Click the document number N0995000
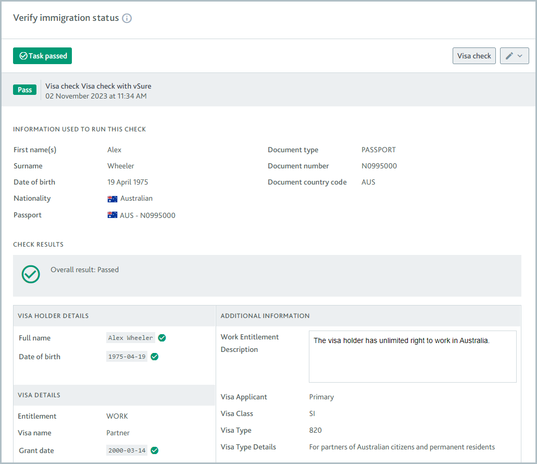The height and width of the screenshot is (464, 537). click(x=379, y=166)
